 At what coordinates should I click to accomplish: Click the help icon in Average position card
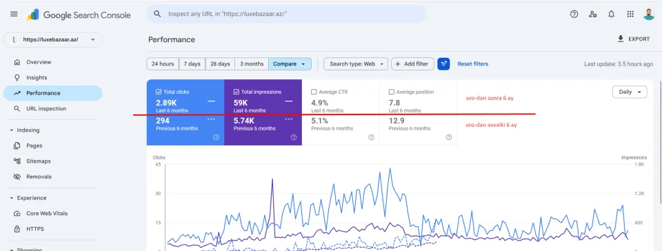tap(449, 137)
